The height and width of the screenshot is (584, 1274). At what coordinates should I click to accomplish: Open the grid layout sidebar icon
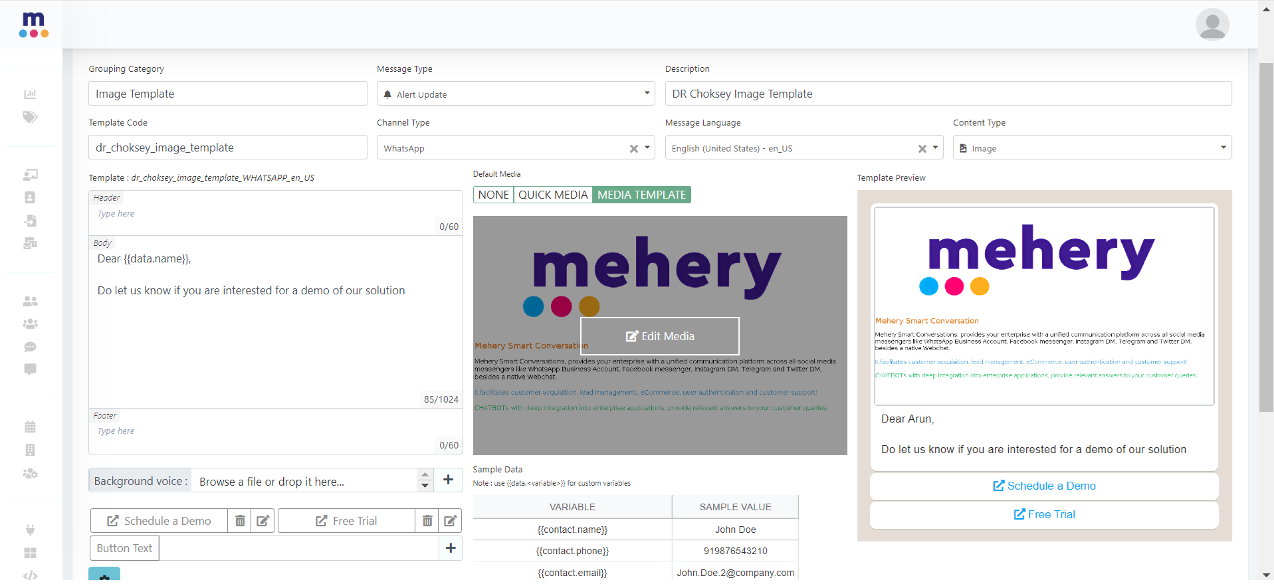coord(30,553)
